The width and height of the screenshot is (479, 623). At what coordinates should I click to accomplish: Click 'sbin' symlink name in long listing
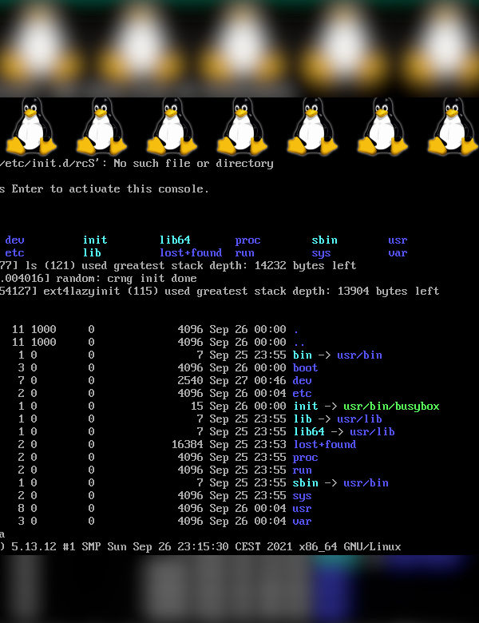point(306,482)
